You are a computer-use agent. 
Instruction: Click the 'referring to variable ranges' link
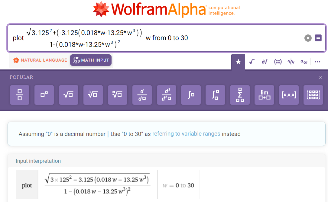186,134
